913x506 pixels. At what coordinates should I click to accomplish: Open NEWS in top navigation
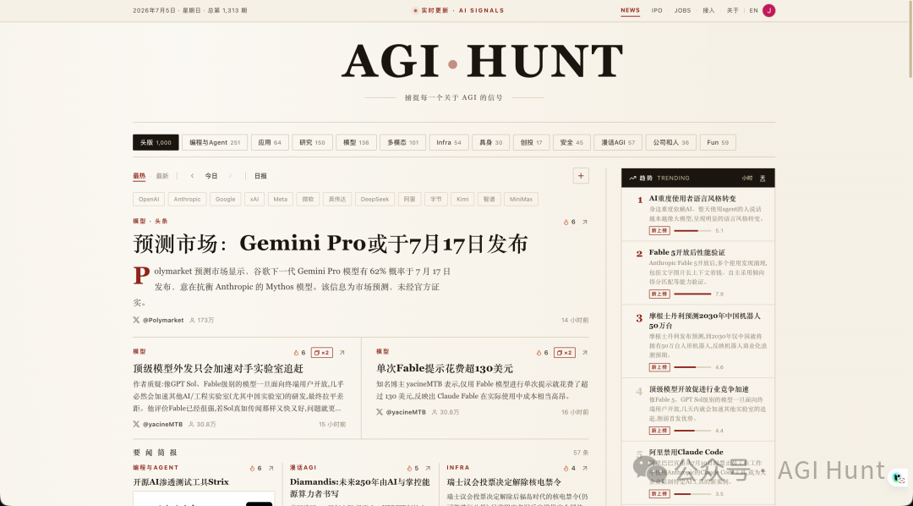coord(630,10)
